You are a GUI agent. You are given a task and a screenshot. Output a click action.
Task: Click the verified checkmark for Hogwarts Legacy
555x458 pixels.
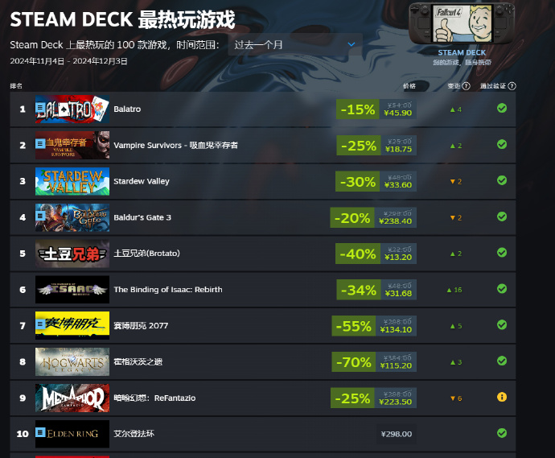click(502, 361)
